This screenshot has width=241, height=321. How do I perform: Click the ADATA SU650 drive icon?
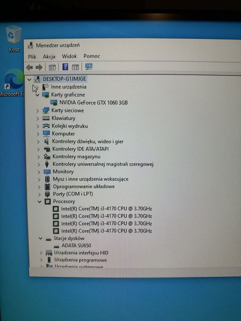tap(56, 246)
